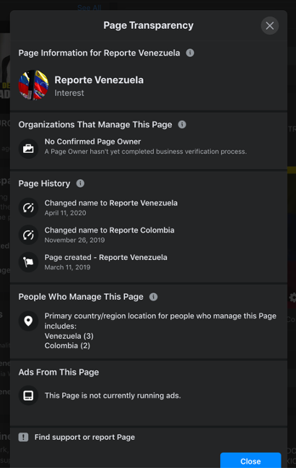Click the Reporte Venezuela page name
This screenshot has width=296, height=468.
[x=99, y=80]
